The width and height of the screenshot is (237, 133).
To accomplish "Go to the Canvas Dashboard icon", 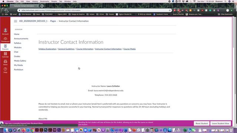I will click(x=5, y=40).
